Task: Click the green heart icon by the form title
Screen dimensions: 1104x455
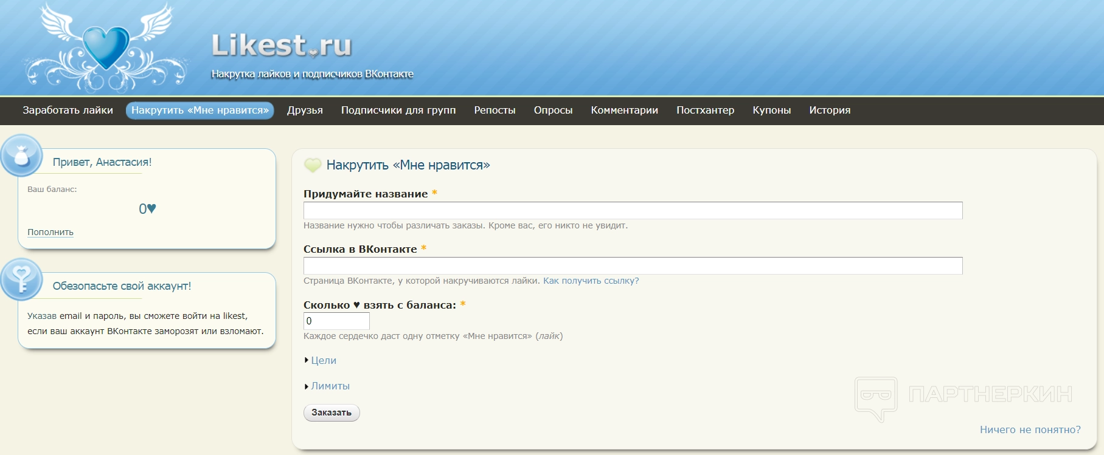Action: (313, 165)
